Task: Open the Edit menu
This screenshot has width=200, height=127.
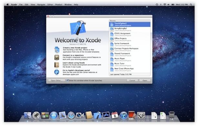Action: click(26, 5)
